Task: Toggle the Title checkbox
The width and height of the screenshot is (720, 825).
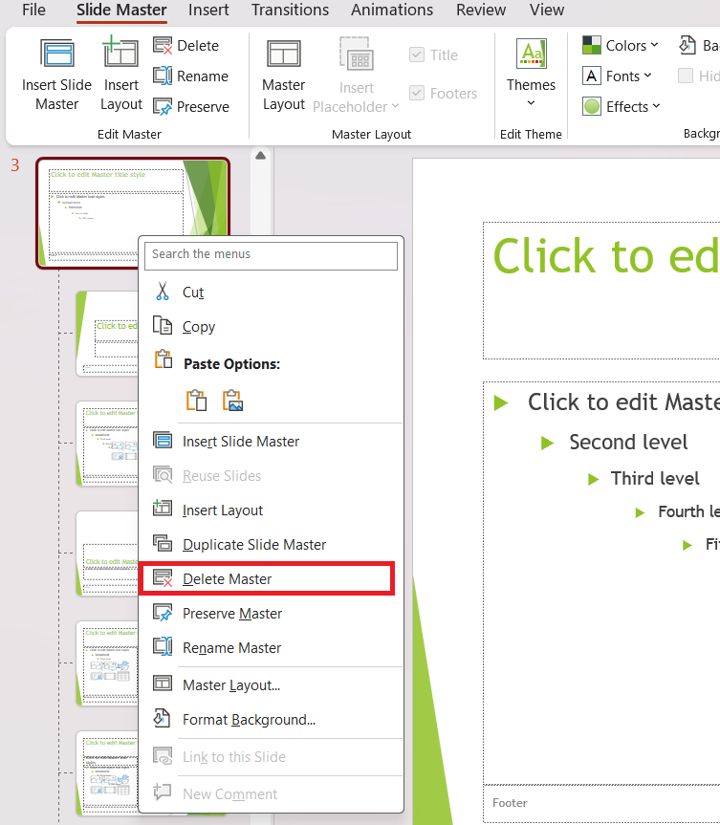Action: click(x=417, y=54)
